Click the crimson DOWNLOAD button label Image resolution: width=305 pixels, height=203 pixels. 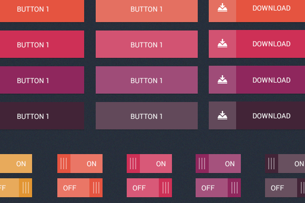(x=271, y=44)
